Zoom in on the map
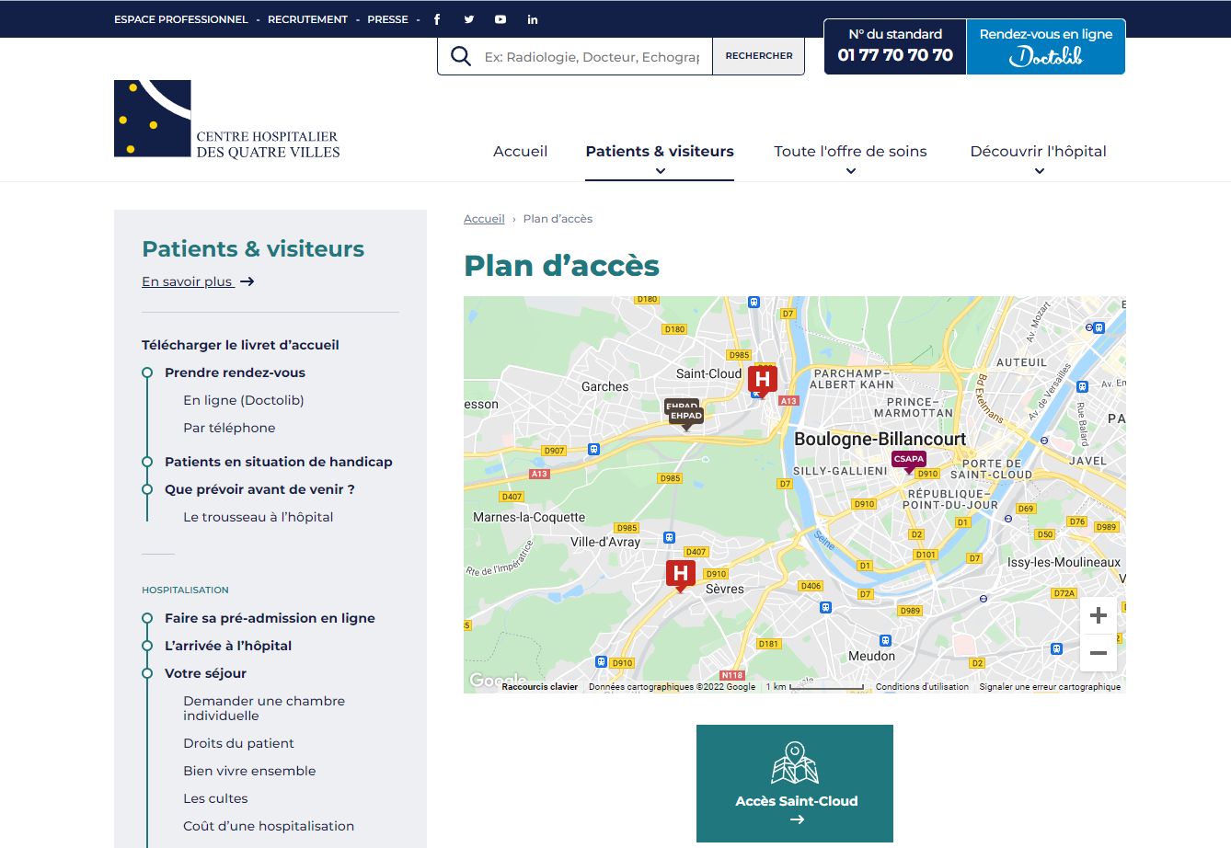 pyautogui.click(x=1098, y=616)
